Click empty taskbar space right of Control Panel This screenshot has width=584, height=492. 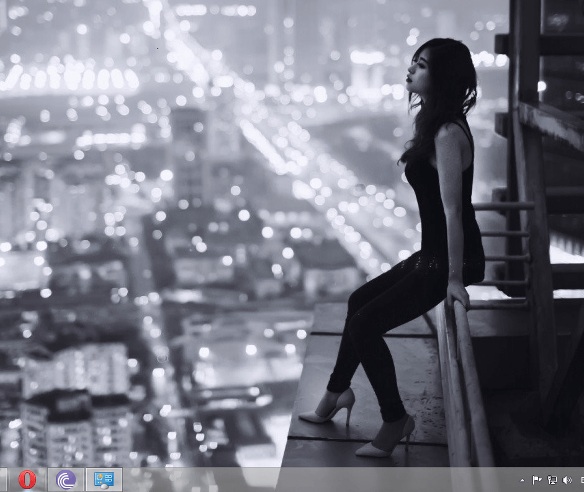pyautogui.click(x=310, y=480)
